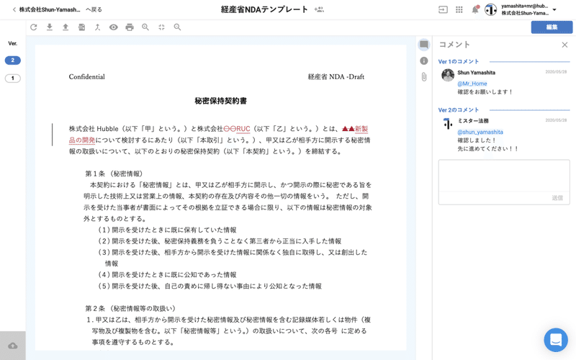
Task: Click the document title 経産省NDAテンプレート
Action: click(x=264, y=9)
